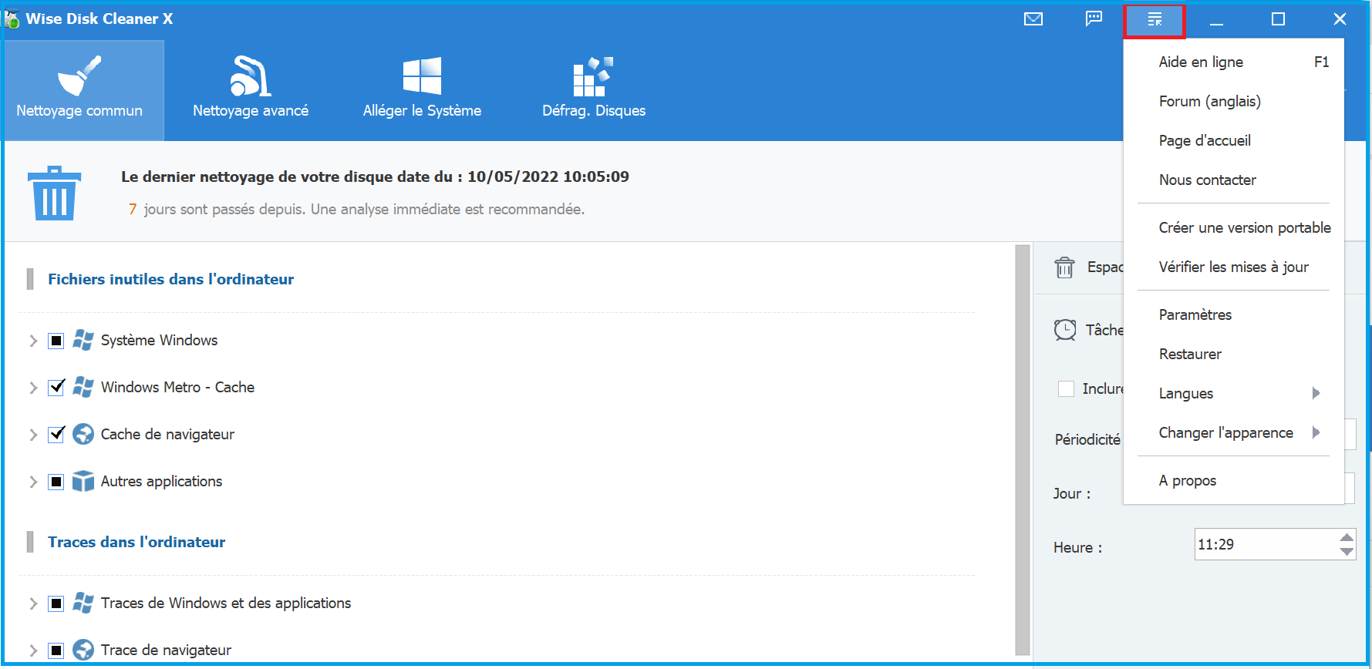Click the Windows flag icon next to Système Windows
The height and width of the screenshot is (669, 1372).
[83, 340]
